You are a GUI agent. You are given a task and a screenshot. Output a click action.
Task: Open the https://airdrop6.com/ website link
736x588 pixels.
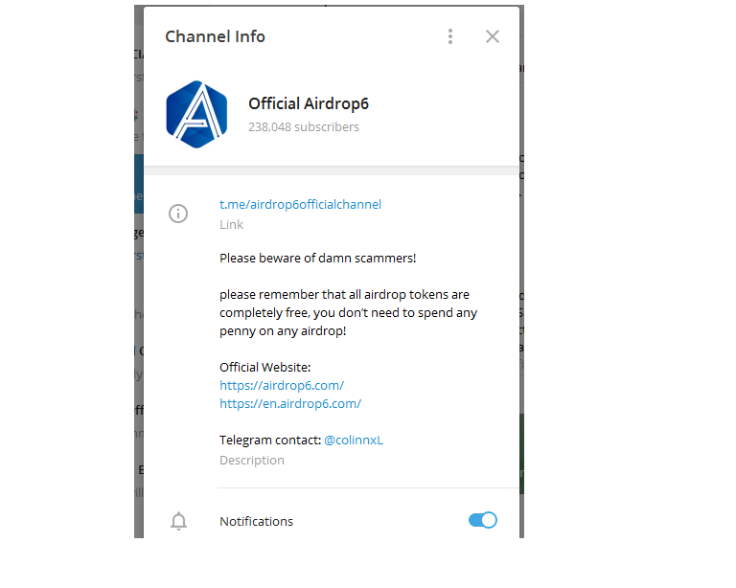[282, 385]
